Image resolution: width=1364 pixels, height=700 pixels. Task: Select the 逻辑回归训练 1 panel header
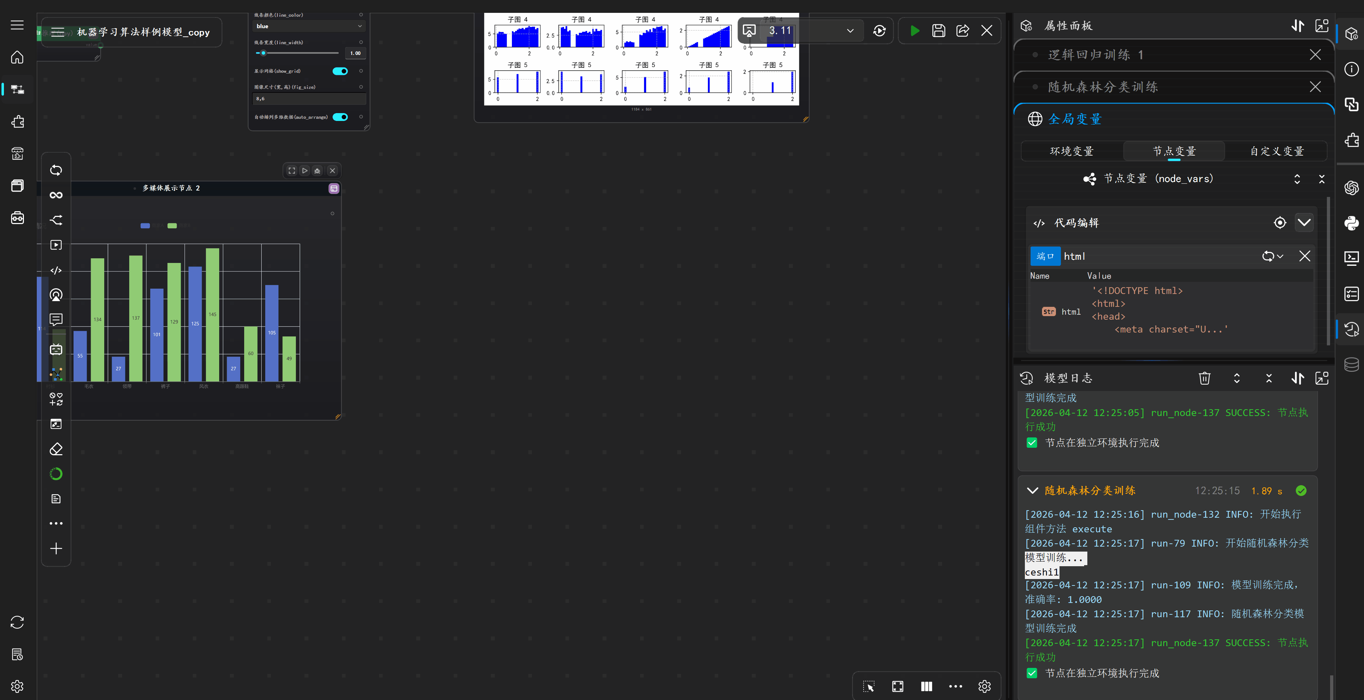coord(1173,55)
